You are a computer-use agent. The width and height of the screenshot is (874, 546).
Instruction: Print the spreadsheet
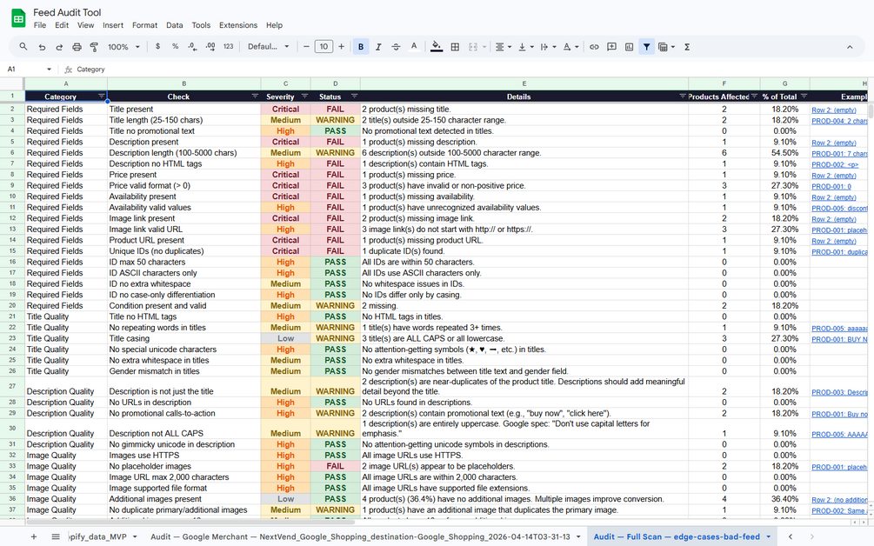coord(77,47)
